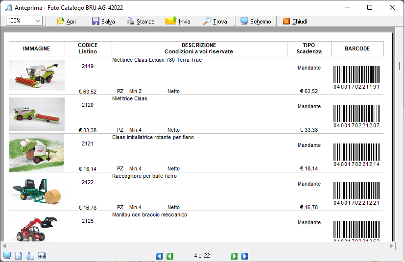This screenshot has width=404, height=262.
Task: Click the Raccoglitore per balle fieno image
Action: click(37, 191)
